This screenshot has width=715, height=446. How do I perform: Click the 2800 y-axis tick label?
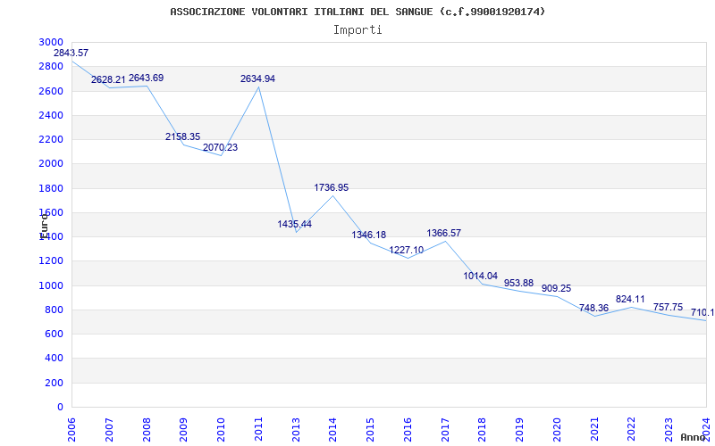pyautogui.click(x=51, y=66)
